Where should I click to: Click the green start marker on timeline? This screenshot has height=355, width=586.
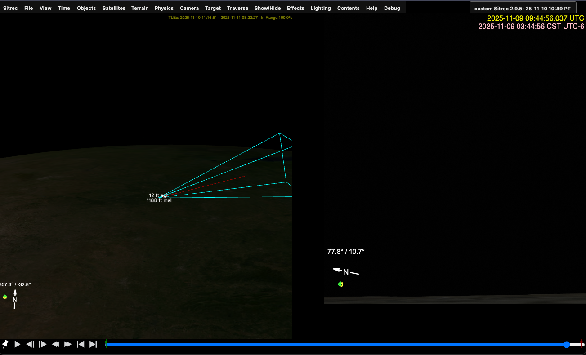click(x=106, y=344)
